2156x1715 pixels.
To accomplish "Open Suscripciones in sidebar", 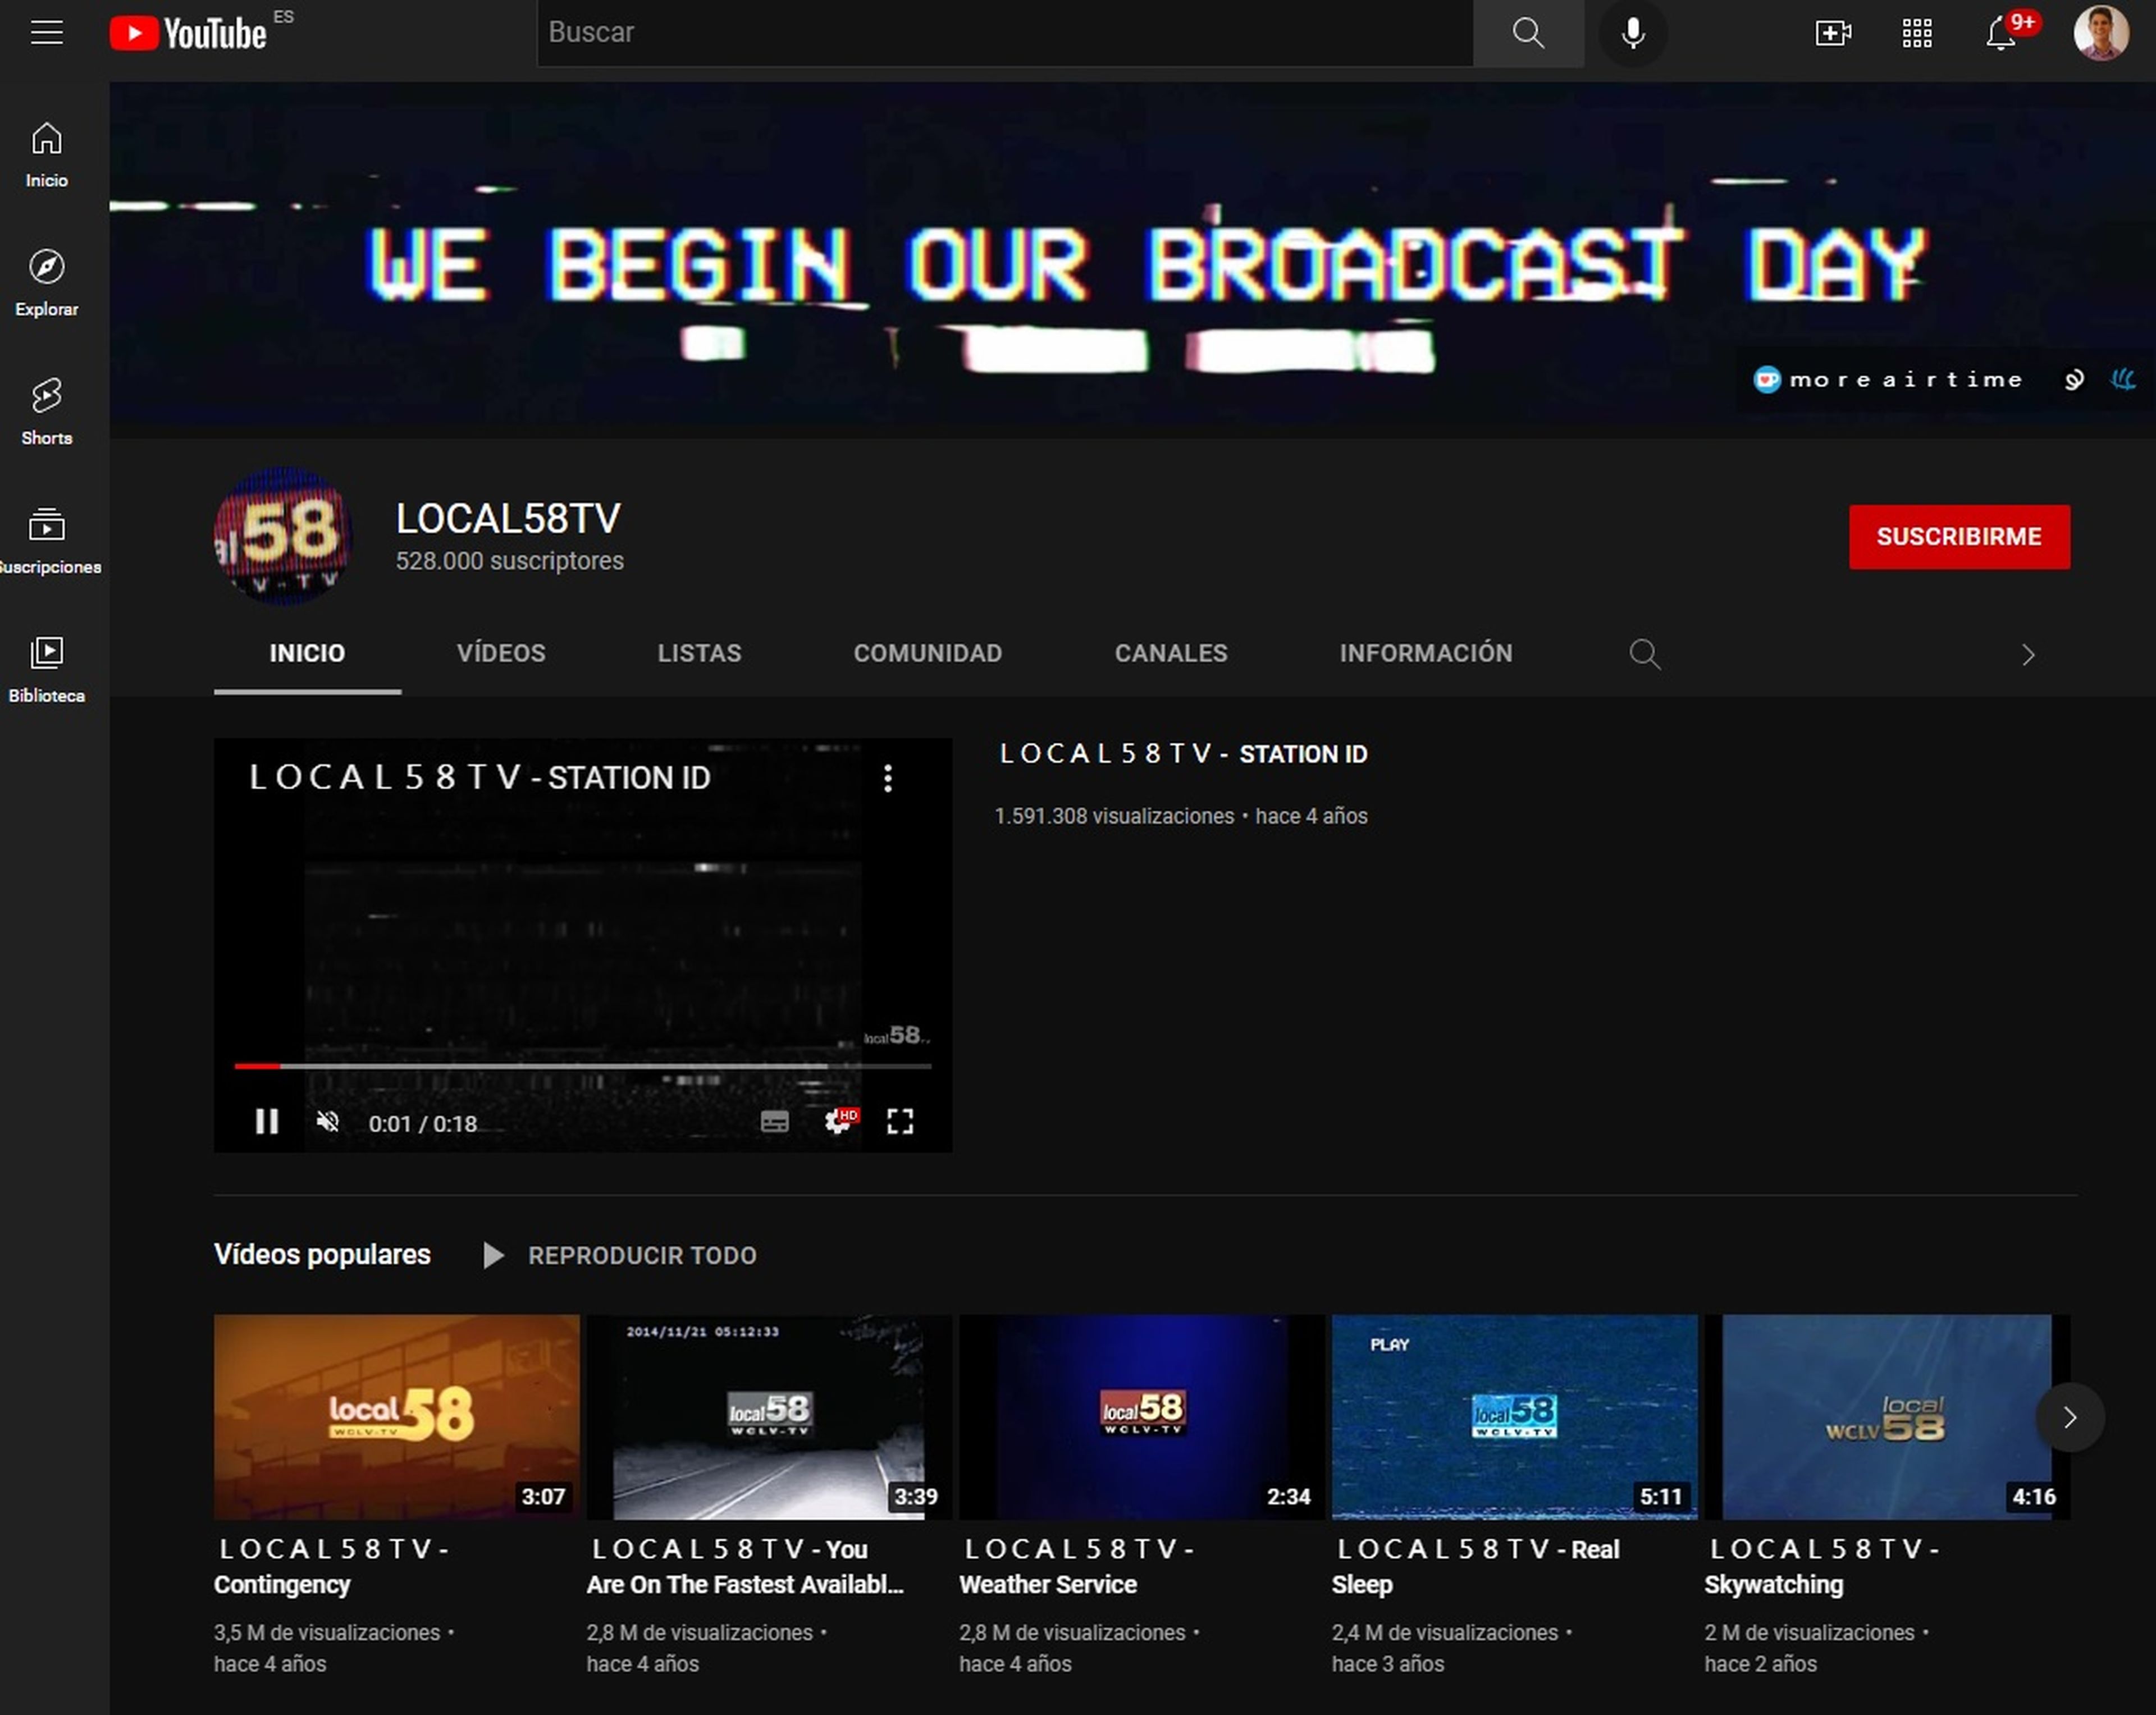I will click(x=46, y=541).
